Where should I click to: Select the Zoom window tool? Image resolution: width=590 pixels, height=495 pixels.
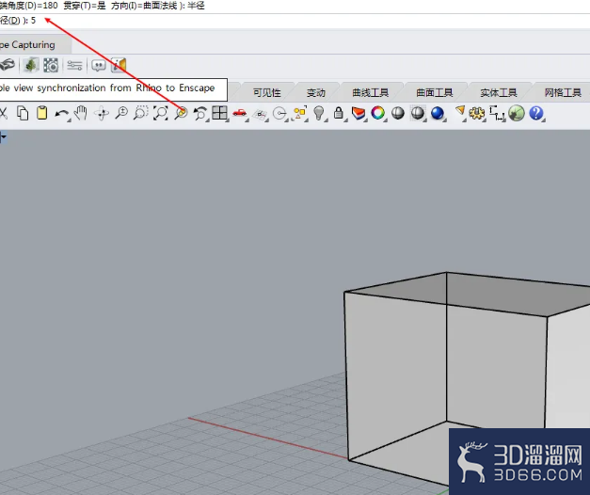(141, 113)
